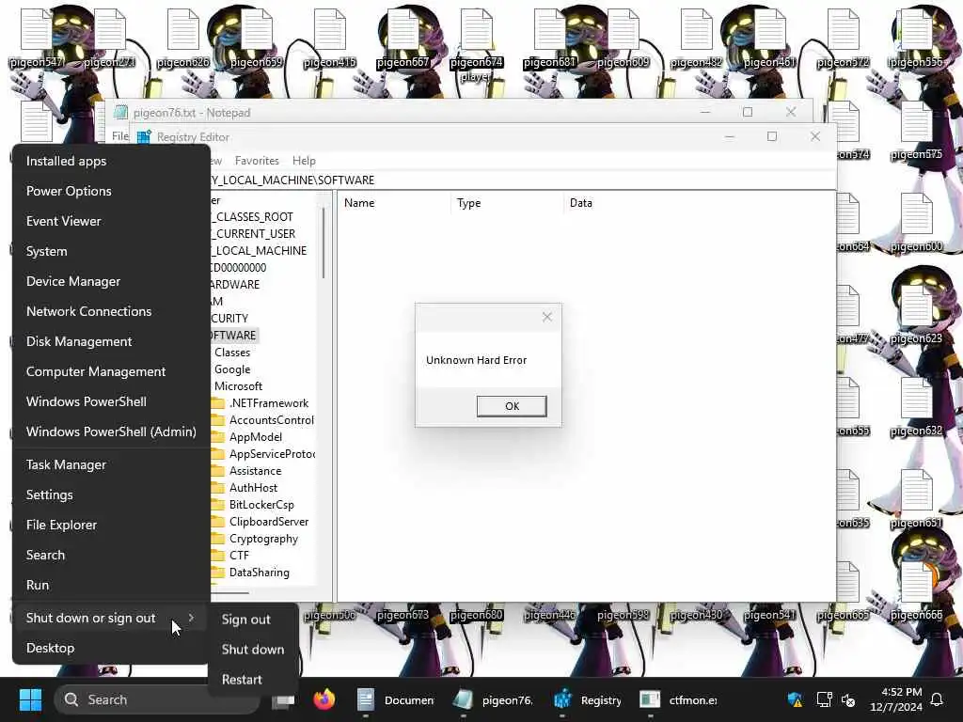Select the Assistance registry key
The image size is (963, 722).
[x=256, y=471]
